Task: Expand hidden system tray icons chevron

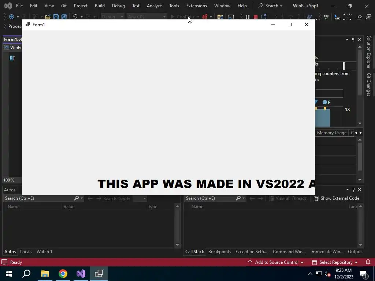Action: point(310,274)
